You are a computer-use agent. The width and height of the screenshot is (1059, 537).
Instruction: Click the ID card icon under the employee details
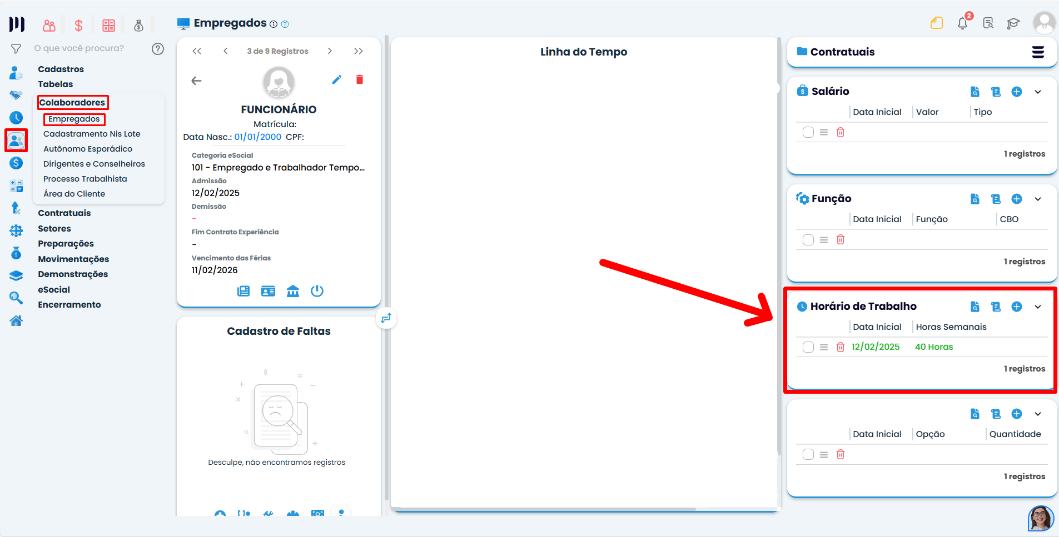click(x=268, y=291)
